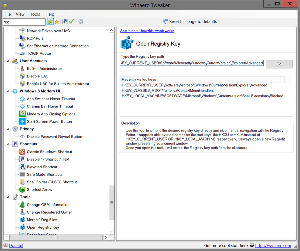This screenshot has width=300, height=251.
Task: Select Change Registered Owner tree item
Action: coord(49,212)
